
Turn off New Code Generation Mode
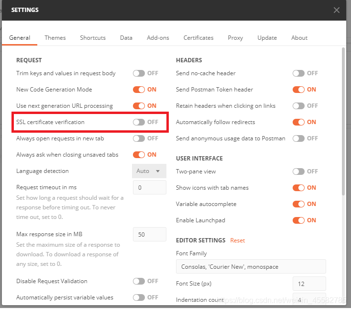click(139, 90)
